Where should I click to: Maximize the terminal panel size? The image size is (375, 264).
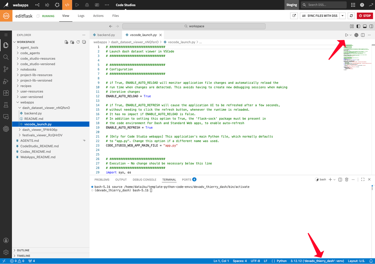(x=362, y=180)
